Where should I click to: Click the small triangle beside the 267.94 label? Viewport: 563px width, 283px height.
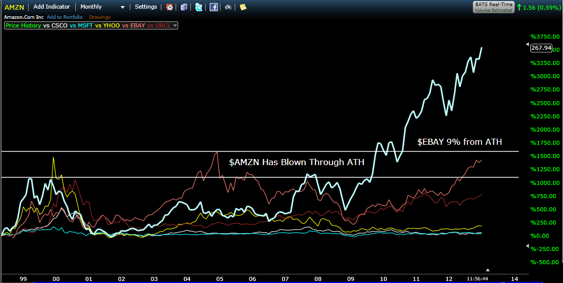(527, 44)
